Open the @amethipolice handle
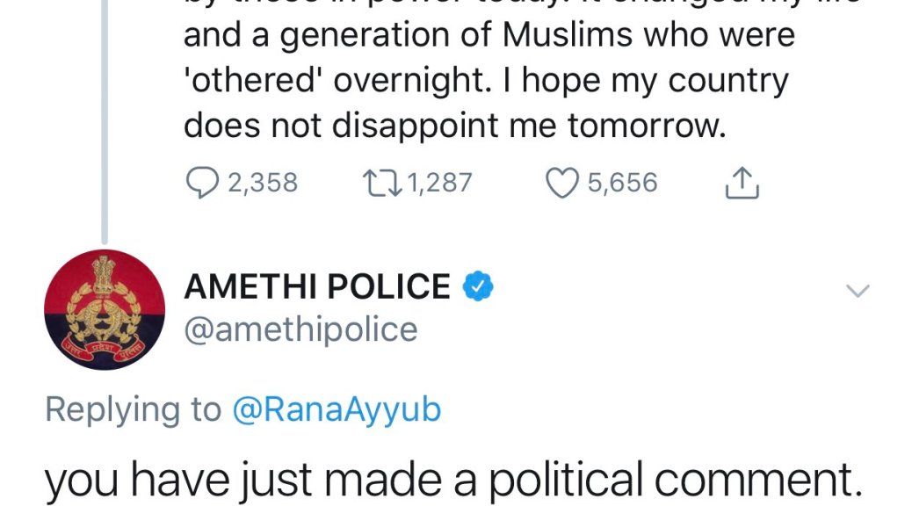The image size is (912, 506). tap(300, 329)
